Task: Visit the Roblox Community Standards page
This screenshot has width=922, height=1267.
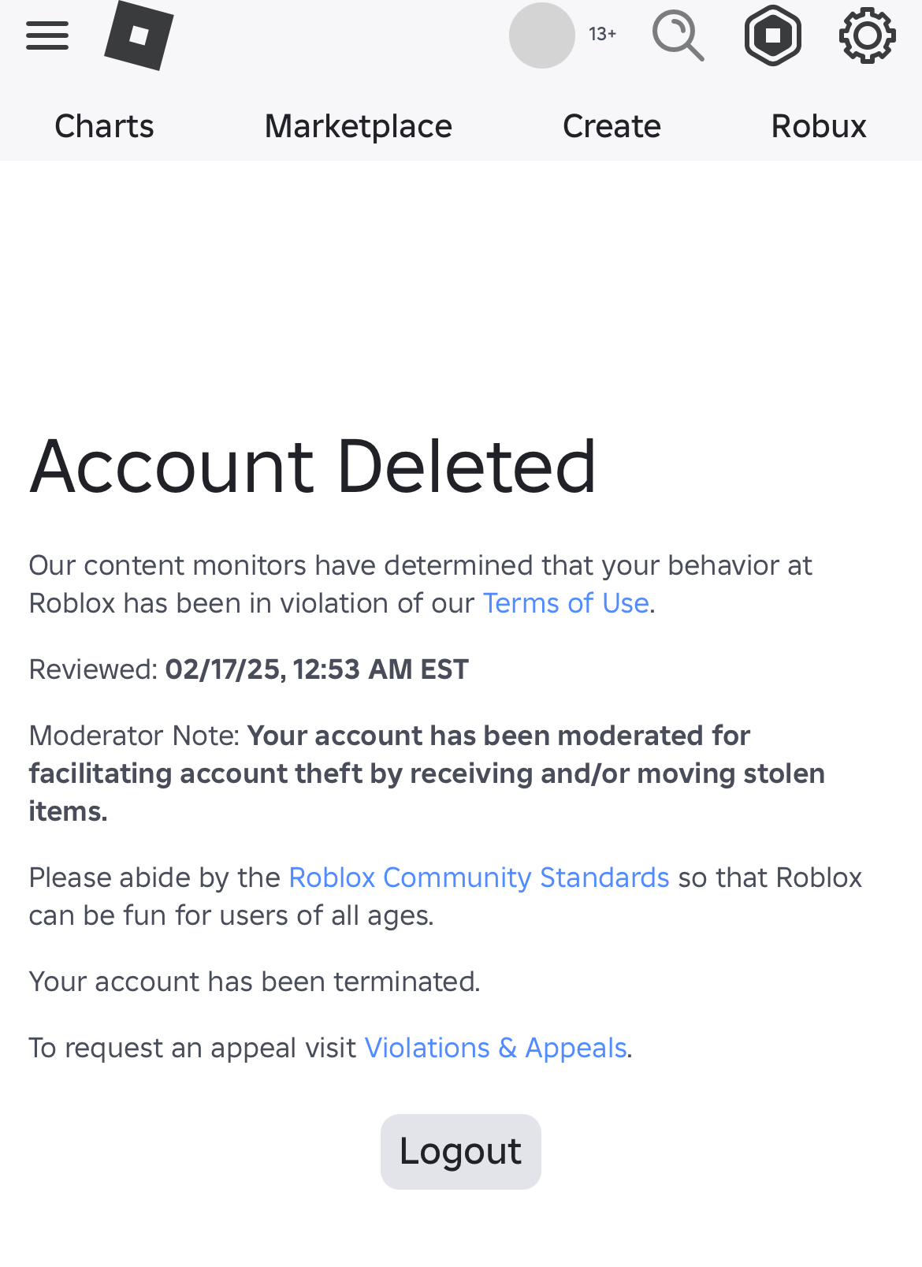Action: [478, 878]
